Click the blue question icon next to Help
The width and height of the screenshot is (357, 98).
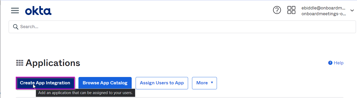point(330,63)
